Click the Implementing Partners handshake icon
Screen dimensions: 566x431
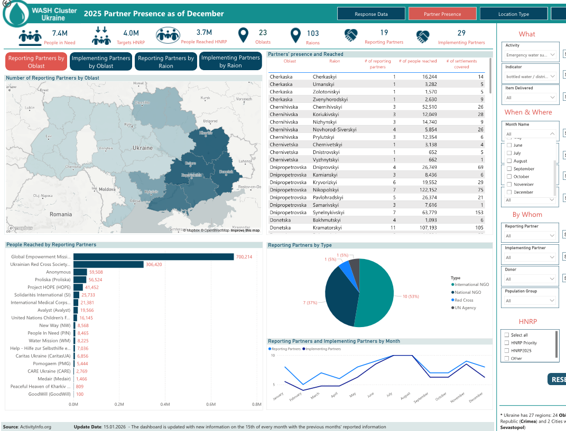[422, 36]
